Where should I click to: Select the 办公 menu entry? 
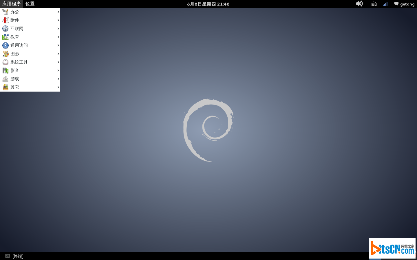click(x=30, y=12)
